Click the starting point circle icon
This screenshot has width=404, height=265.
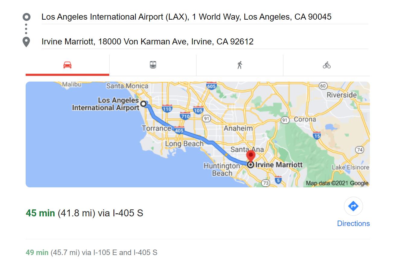click(26, 17)
